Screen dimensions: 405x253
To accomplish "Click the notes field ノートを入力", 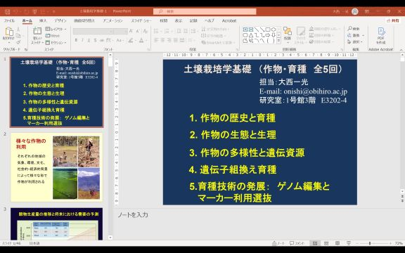I will tap(133, 215).
